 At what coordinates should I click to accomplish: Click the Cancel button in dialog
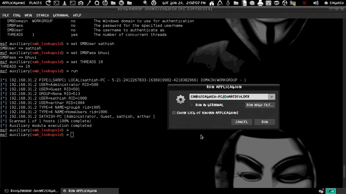tap(242, 122)
